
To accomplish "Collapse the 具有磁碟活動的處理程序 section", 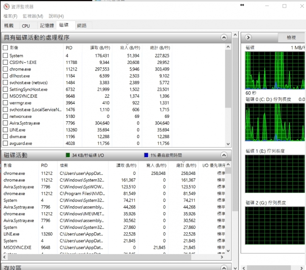I will 224,37.
